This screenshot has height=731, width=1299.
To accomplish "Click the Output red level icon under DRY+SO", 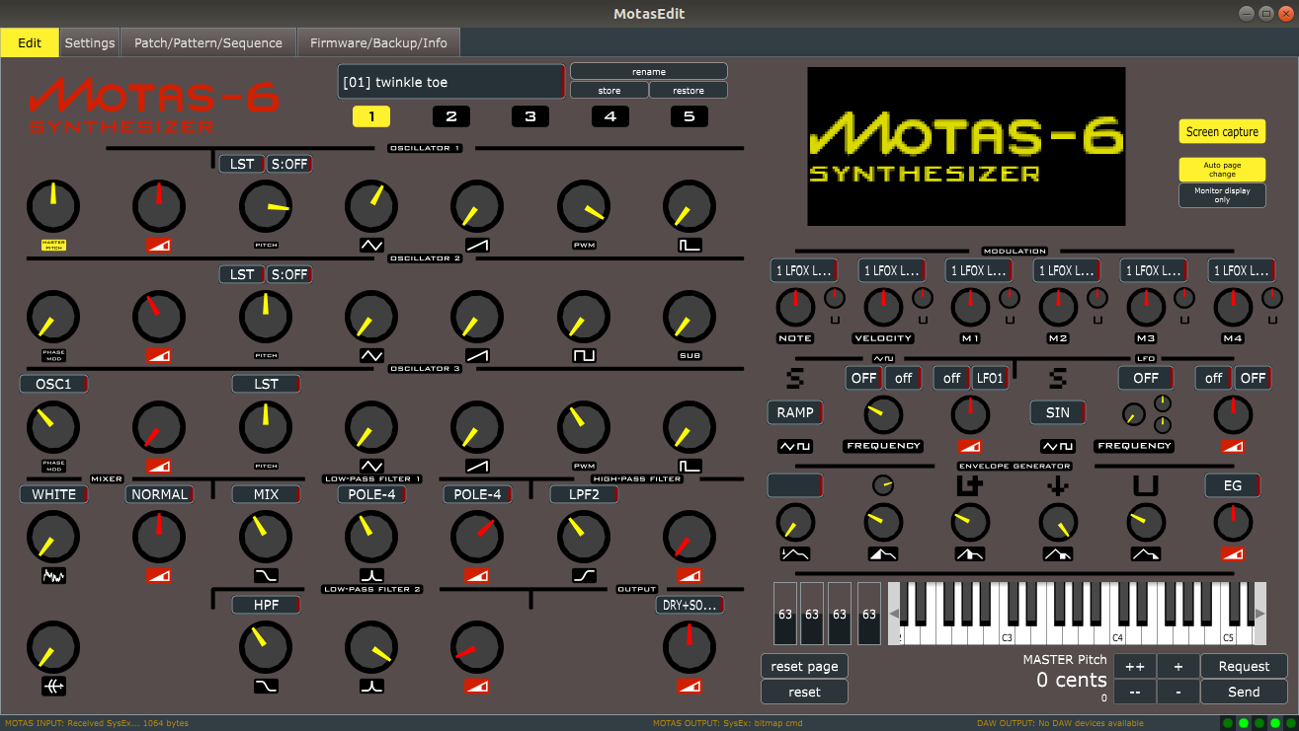I will 690,686.
